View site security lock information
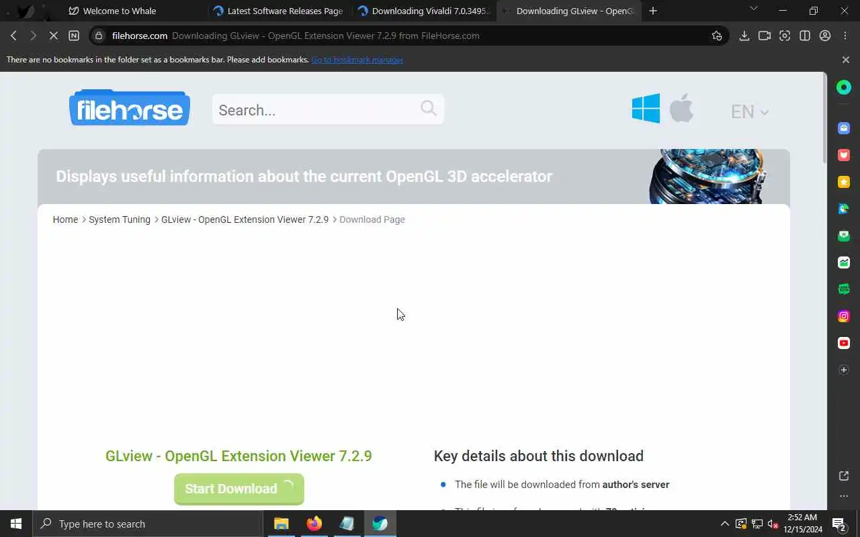 [99, 36]
